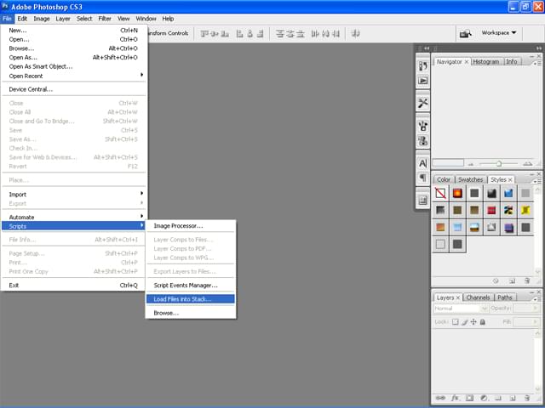Click the Navigator zoom slider handle
This screenshot has height=408, width=545.
point(499,163)
